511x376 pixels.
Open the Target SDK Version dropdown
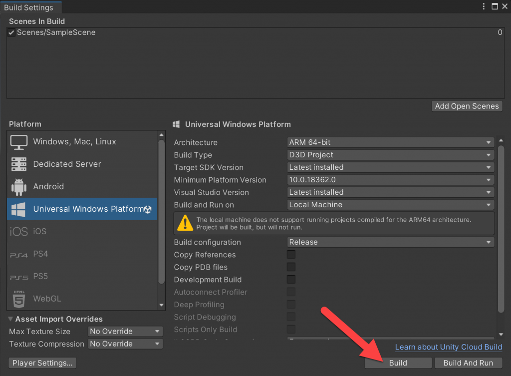pyautogui.click(x=390, y=167)
